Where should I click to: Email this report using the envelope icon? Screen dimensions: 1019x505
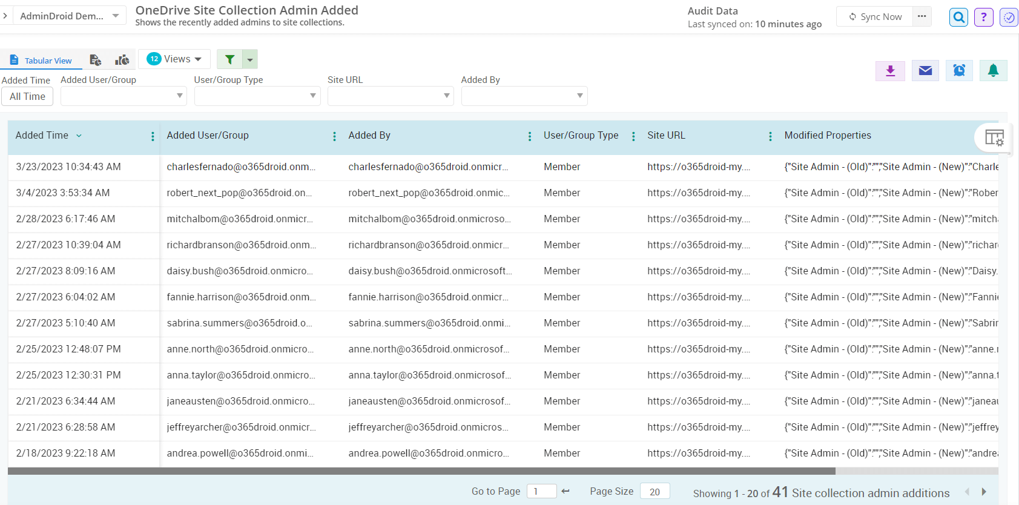[x=925, y=71]
